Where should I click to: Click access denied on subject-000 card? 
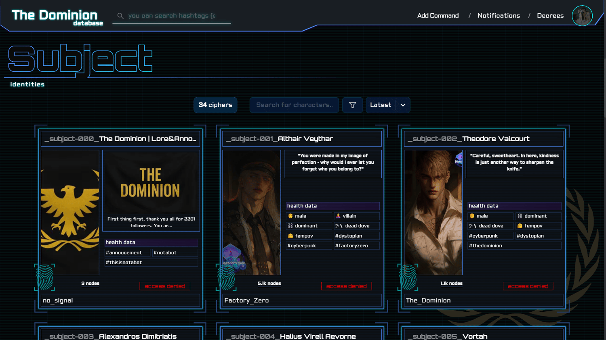tap(165, 286)
